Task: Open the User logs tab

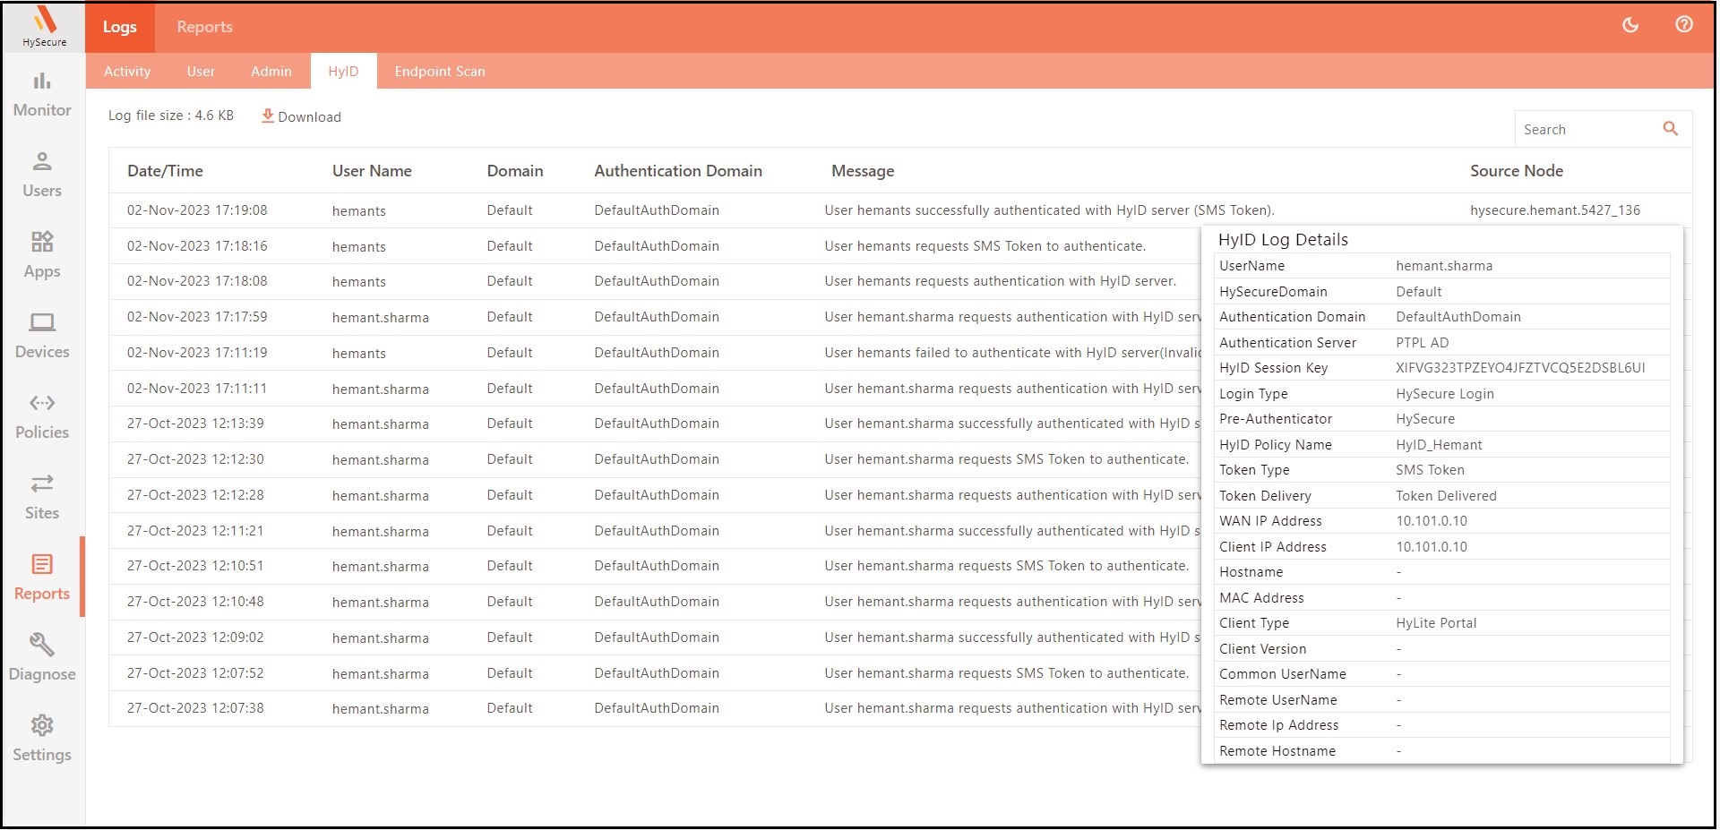Action: (201, 72)
